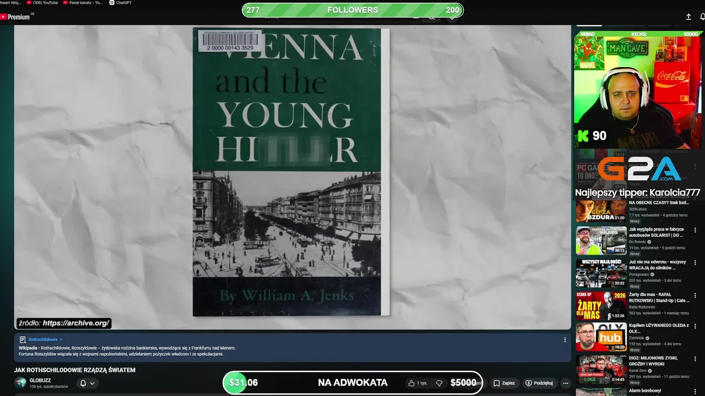Open GLOBUZZ channel name link
The width and height of the screenshot is (705, 396).
pos(40,381)
